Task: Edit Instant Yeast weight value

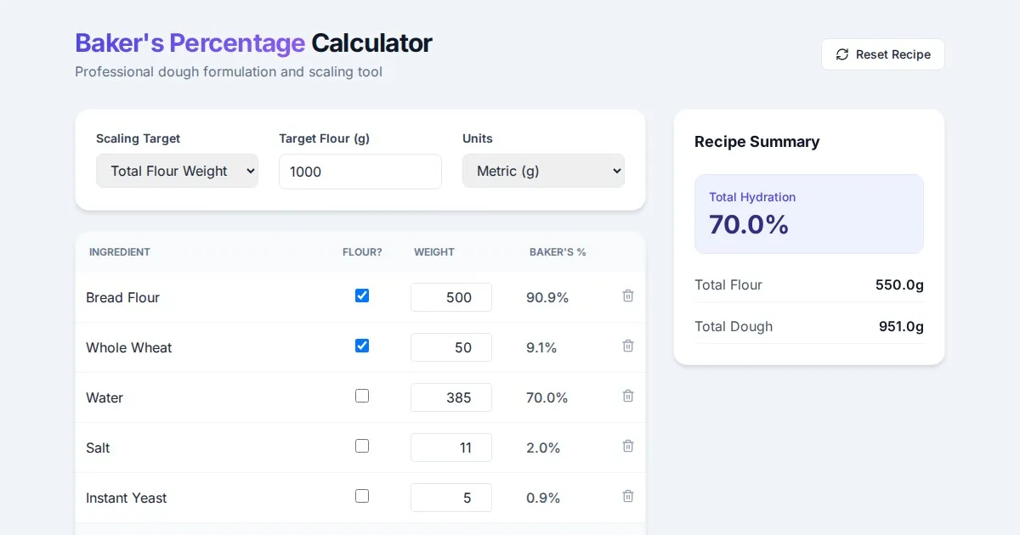Action: 450,498
